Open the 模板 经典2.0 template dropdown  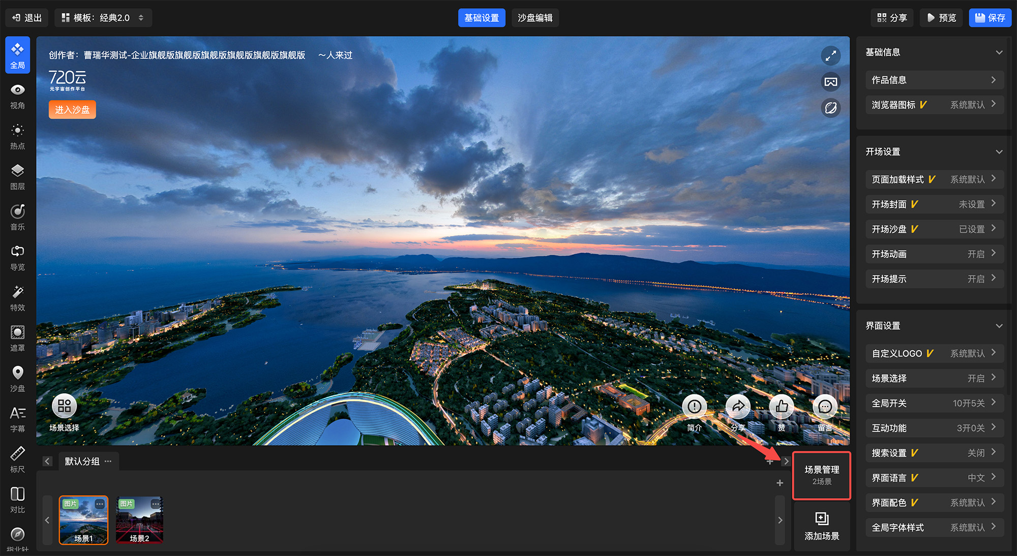103,18
